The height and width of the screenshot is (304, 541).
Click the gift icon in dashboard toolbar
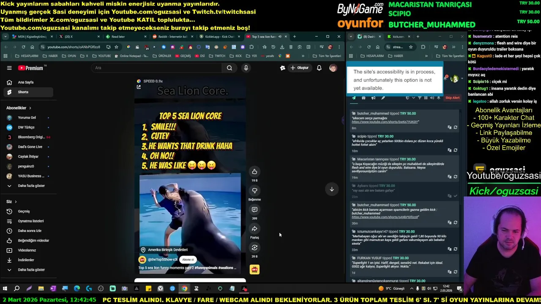tap(363, 98)
